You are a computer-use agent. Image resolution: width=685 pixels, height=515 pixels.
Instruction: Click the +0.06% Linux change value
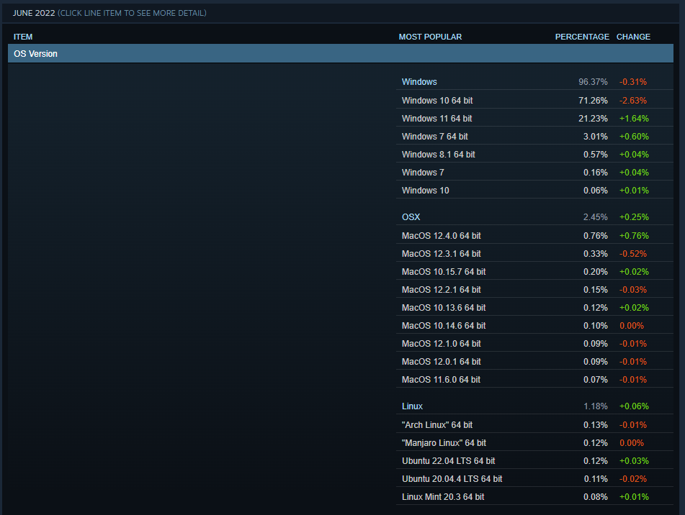pyautogui.click(x=634, y=406)
